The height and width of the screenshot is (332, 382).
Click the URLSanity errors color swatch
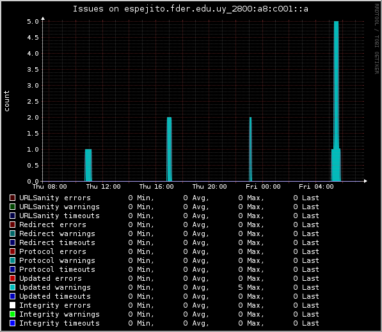point(12,198)
